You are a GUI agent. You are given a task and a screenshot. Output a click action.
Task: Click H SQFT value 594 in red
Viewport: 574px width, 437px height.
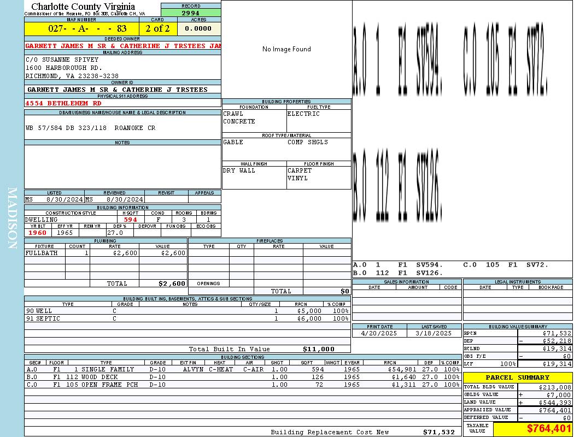pyautogui.click(x=130, y=220)
